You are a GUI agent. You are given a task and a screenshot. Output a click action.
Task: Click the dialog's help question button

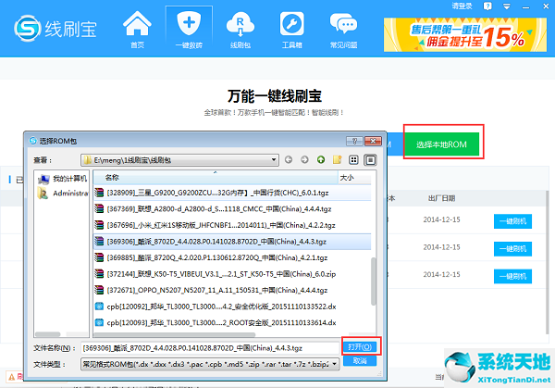click(x=354, y=141)
